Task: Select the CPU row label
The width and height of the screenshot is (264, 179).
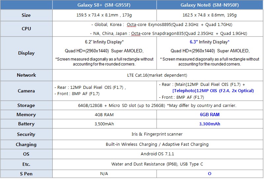Action: pos(26,29)
